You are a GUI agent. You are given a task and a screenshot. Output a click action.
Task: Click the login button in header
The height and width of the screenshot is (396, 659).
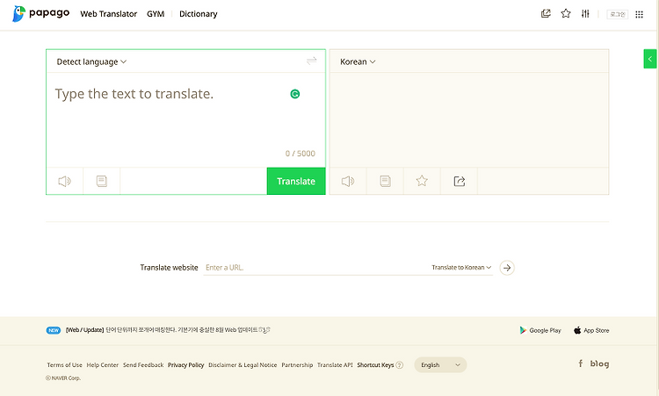point(618,14)
